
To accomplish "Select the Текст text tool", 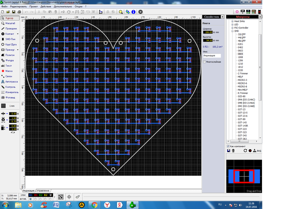I will (10, 65).
